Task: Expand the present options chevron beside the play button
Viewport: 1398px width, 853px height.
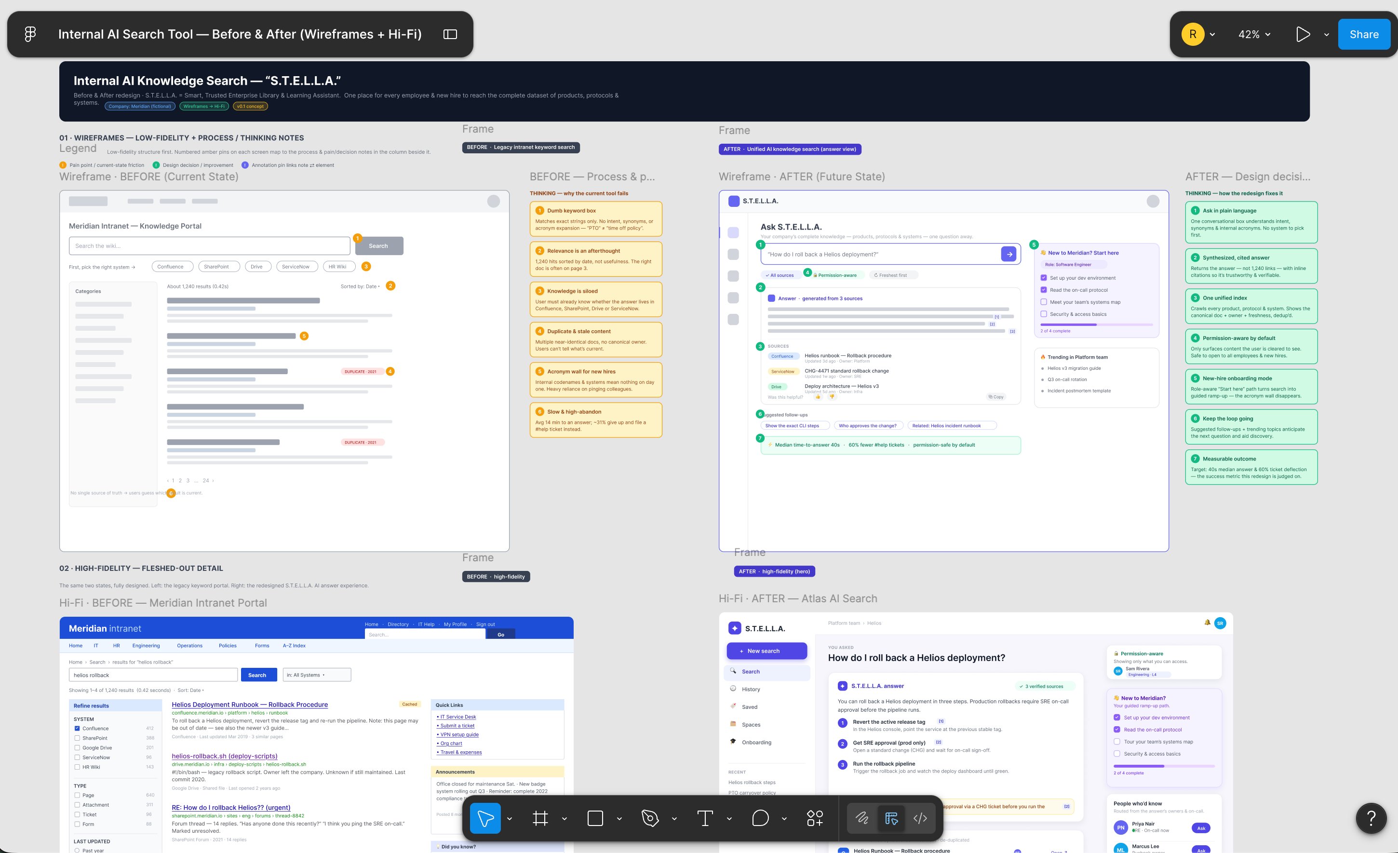Action: coord(1327,34)
